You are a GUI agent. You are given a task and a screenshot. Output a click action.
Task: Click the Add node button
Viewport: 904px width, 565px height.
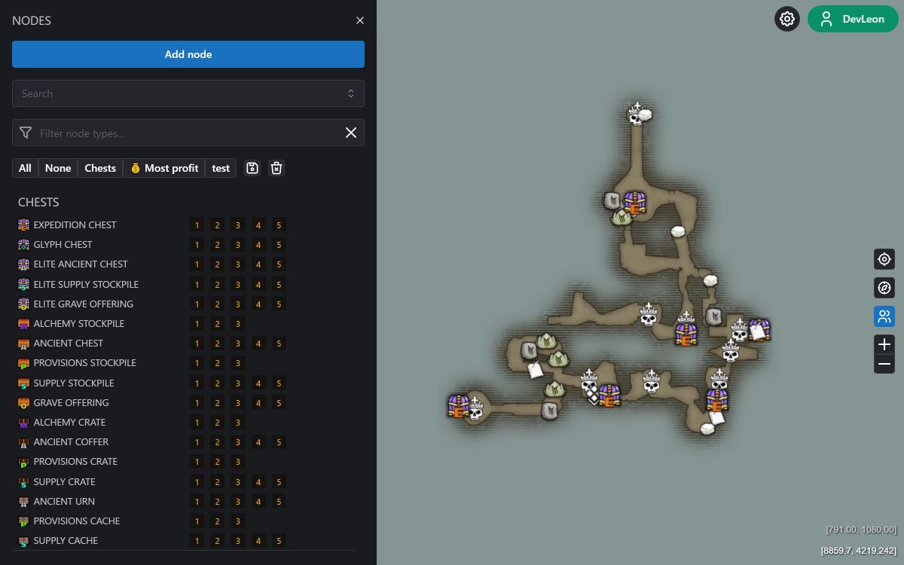click(x=188, y=54)
